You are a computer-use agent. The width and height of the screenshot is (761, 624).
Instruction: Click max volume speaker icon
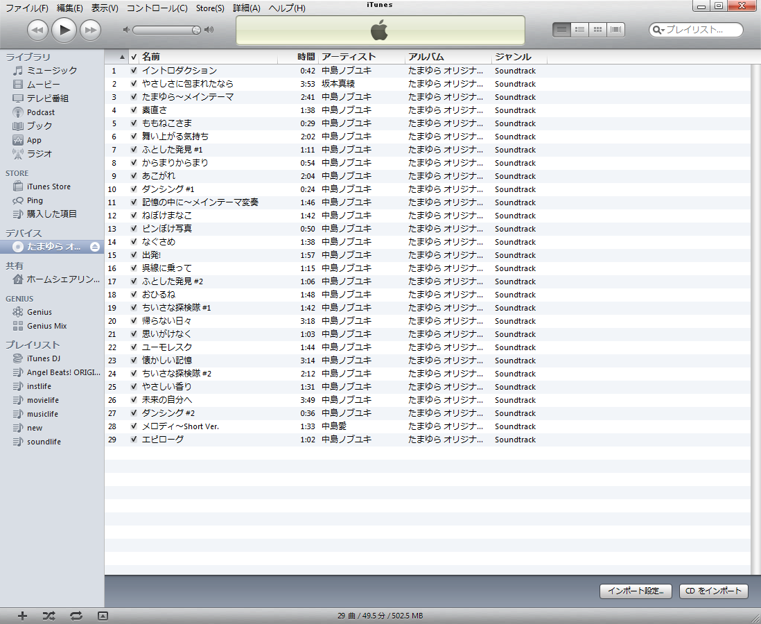pos(209,30)
